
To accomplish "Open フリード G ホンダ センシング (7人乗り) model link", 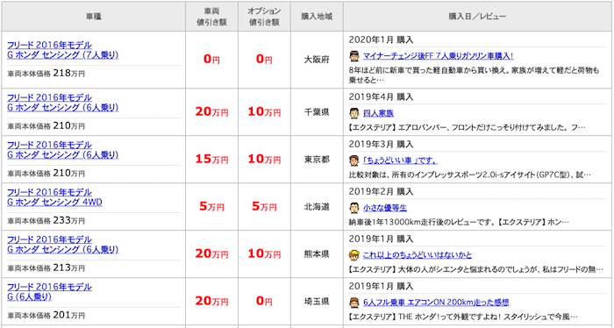I will [62, 50].
